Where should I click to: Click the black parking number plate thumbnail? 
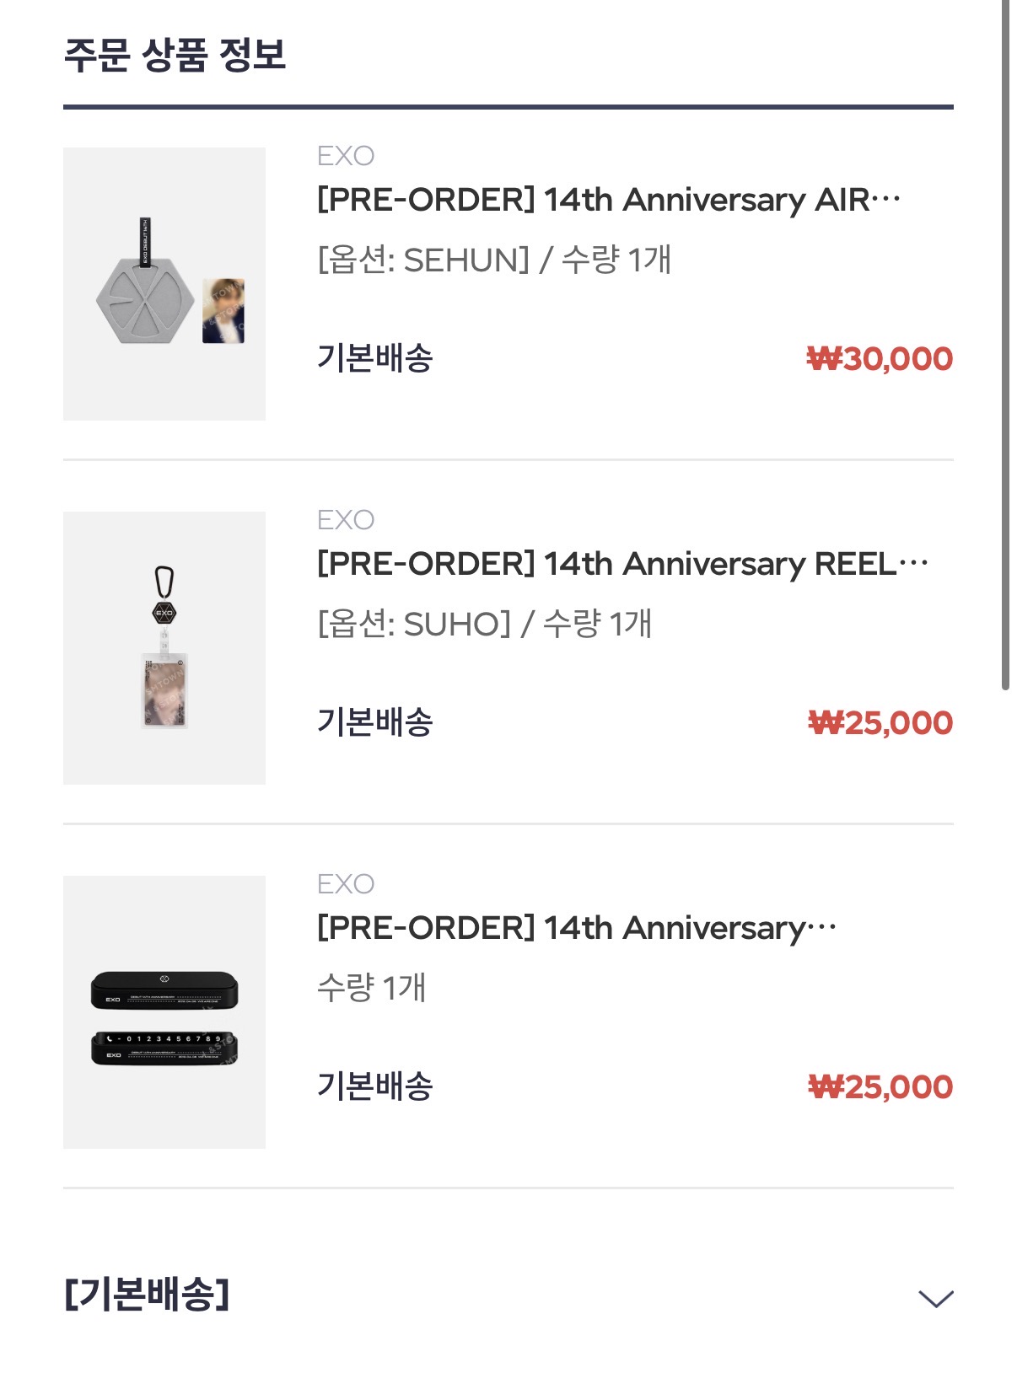(x=164, y=1012)
